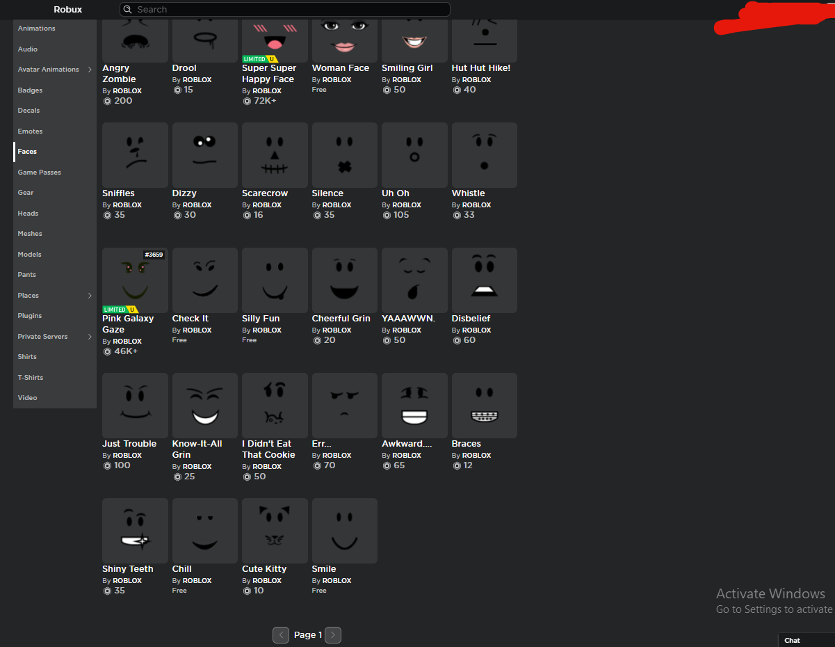Go to the next page arrow
Viewport: 835px width, 647px height.
coord(333,634)
